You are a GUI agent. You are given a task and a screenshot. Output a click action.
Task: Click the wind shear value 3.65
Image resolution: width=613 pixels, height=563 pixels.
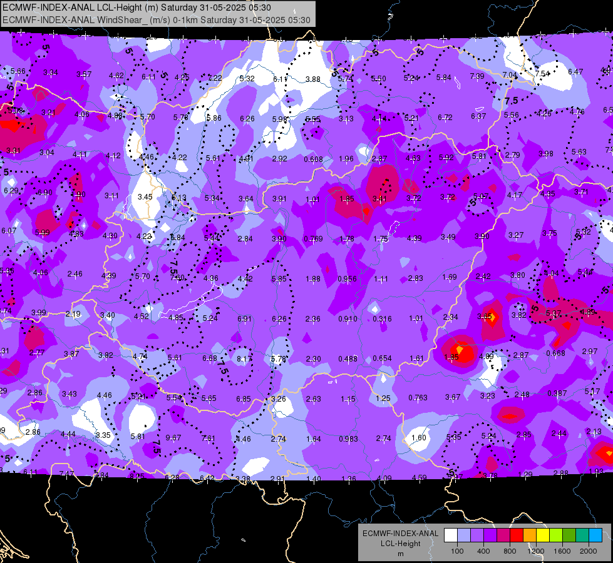(x=485, y=317)
